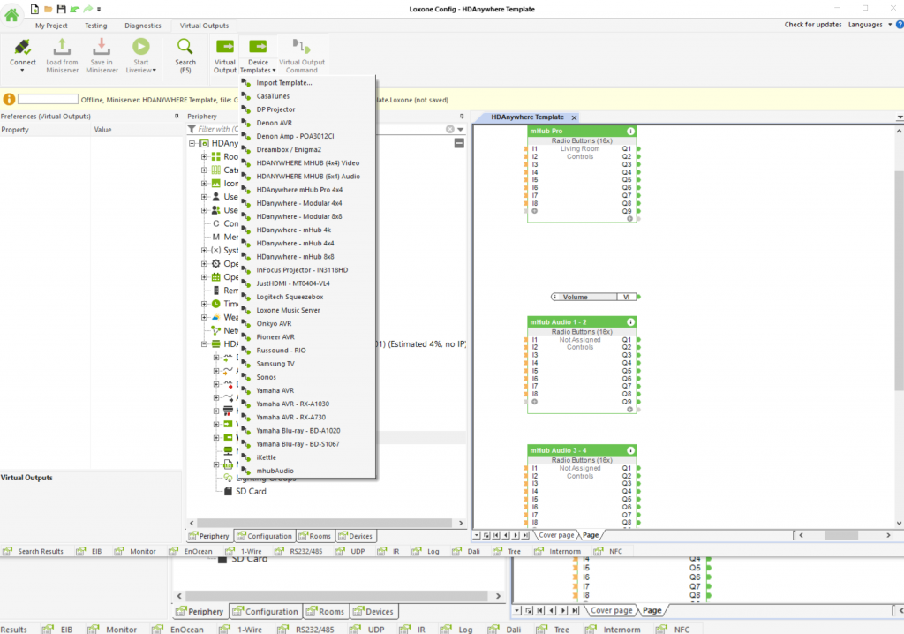Image resolution: width=904 pixels, height=634 pixels.
Task: Click the Volume virtual input block
Action: tap(594, 297)
